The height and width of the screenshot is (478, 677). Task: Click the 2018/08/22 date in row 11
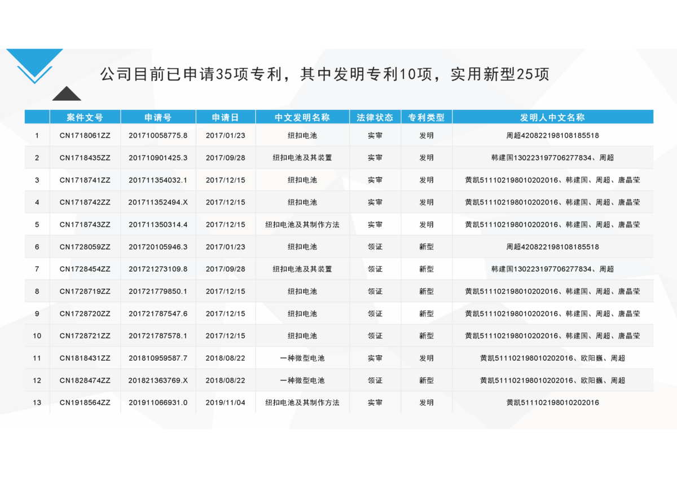226,358
